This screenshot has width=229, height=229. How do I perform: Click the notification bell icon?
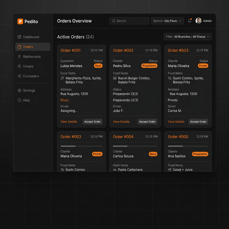(x=190, y=21)
